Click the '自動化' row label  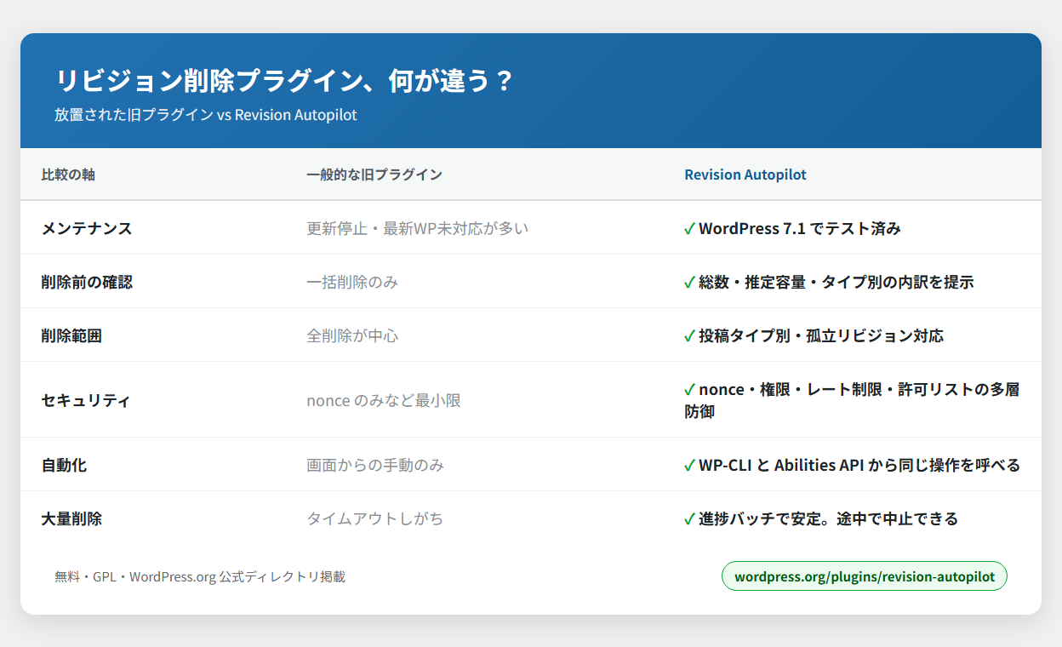pos(64,465)
